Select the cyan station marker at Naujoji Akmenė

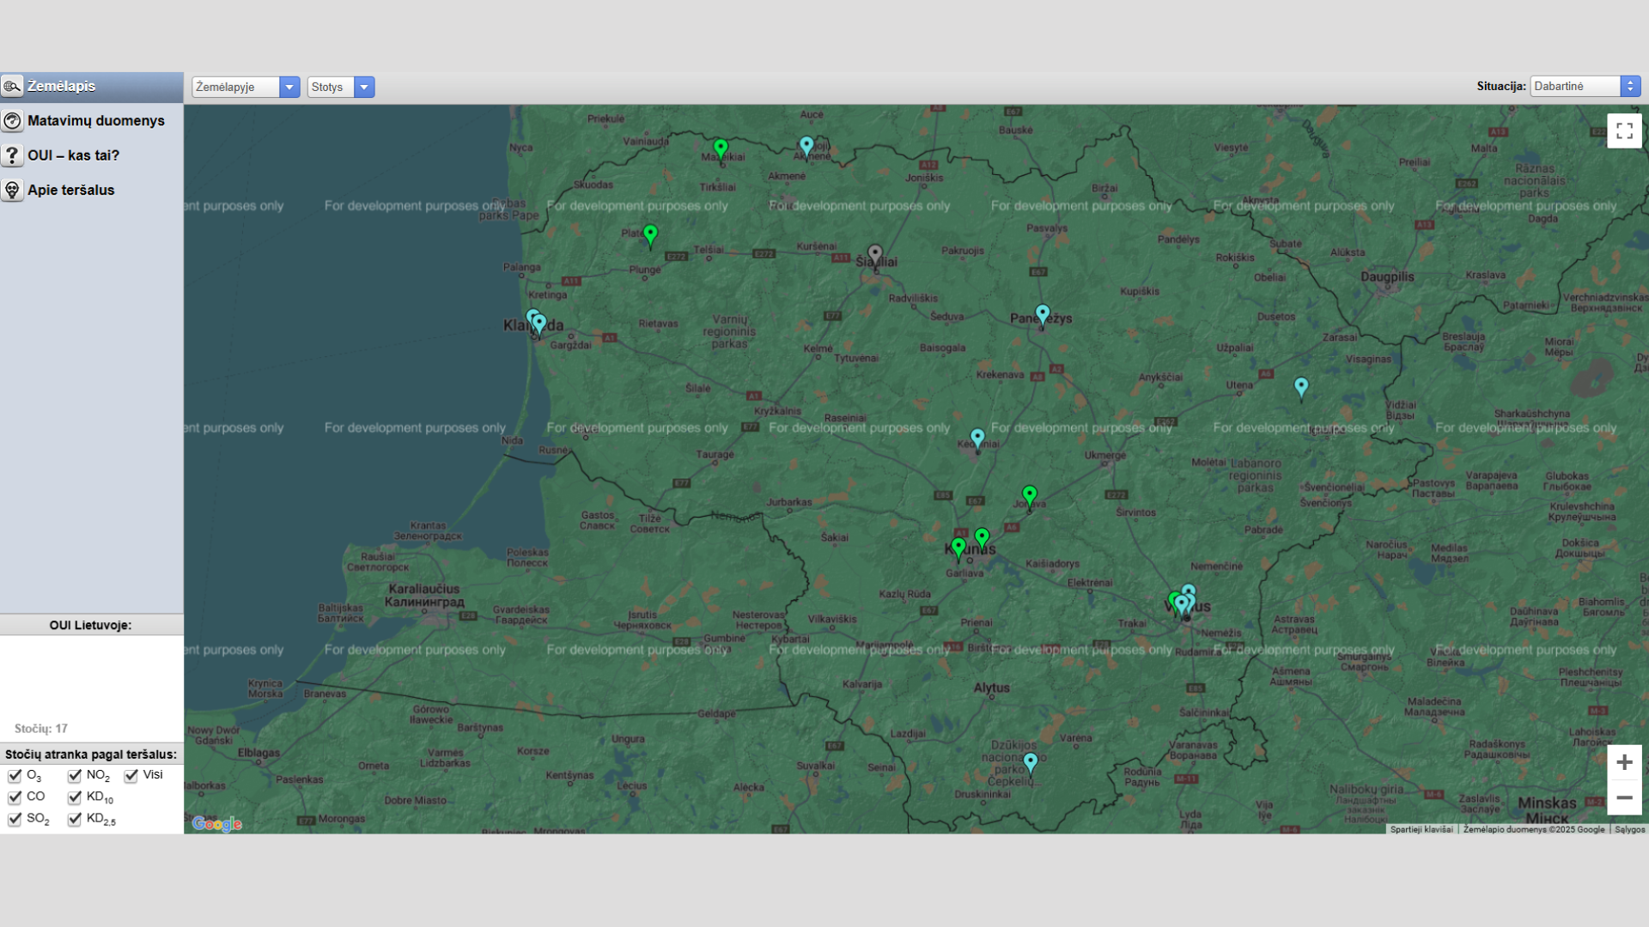click(806, 147)
